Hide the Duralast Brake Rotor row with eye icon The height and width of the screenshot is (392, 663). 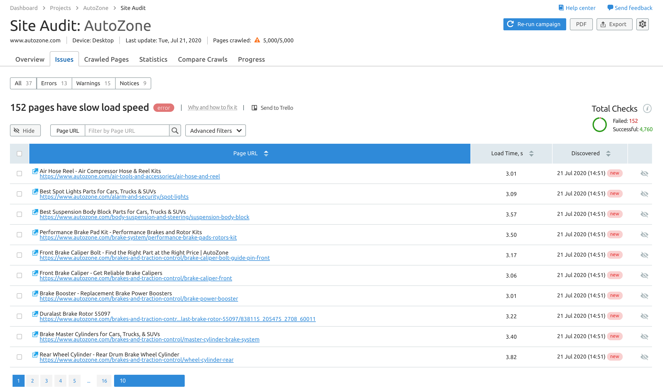tap(644, 316)
